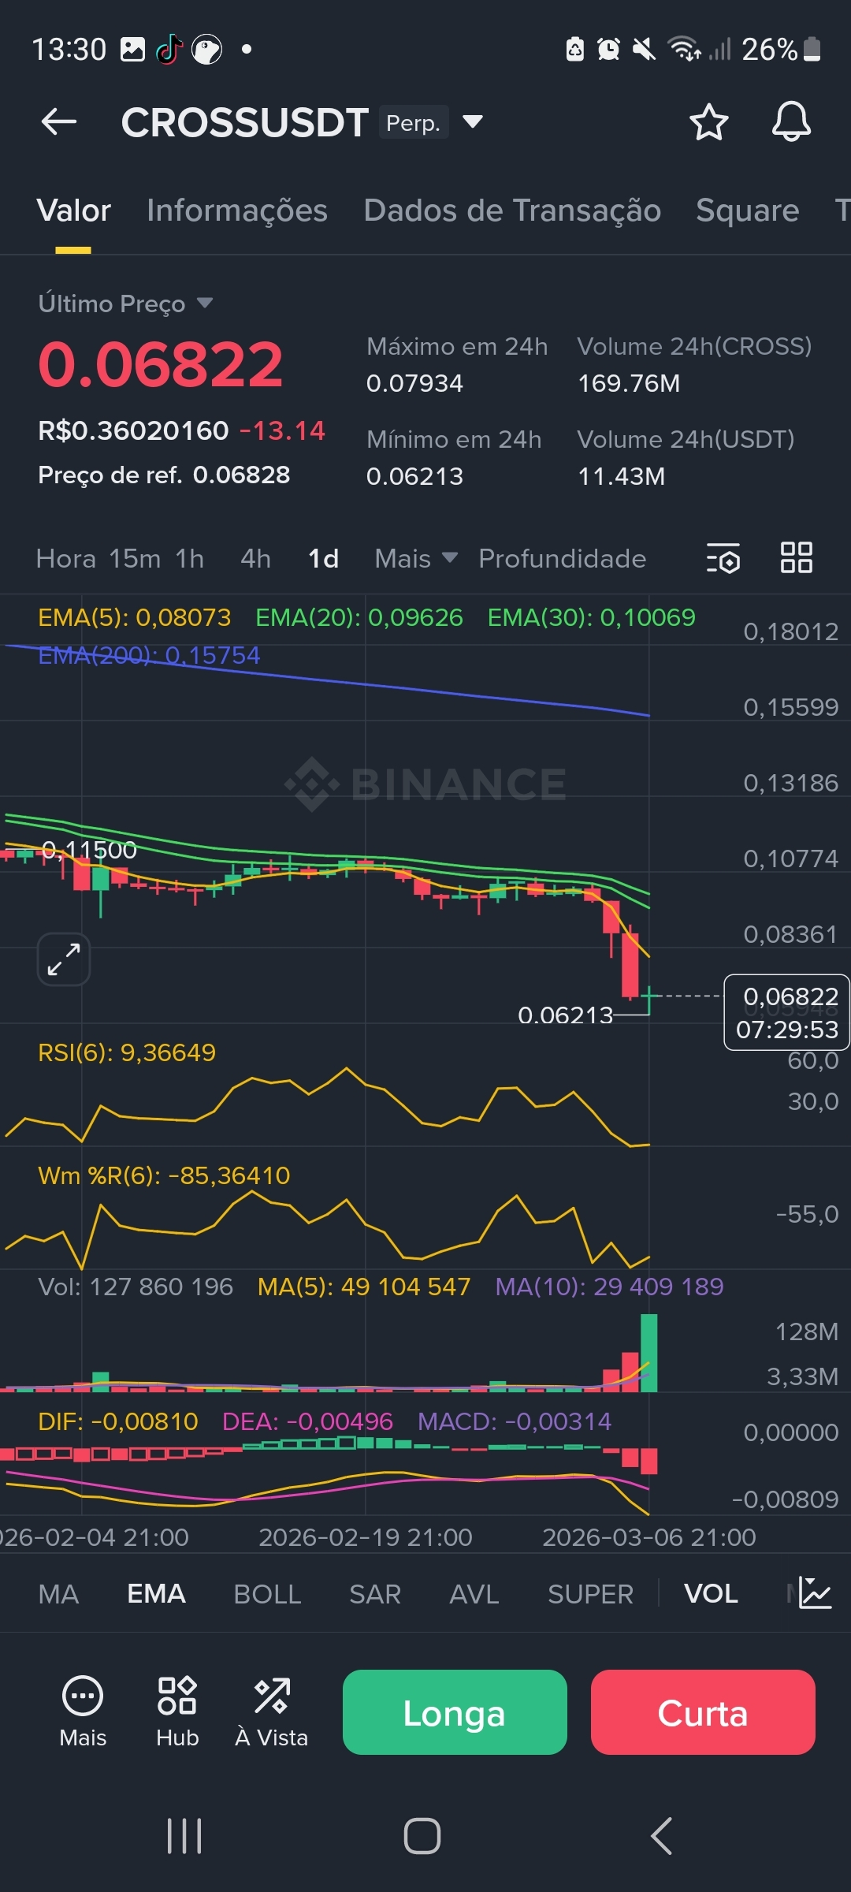Open the Hub icon
The image size is (851, 1892).
pyautogui.click(x=177, y=1711)
